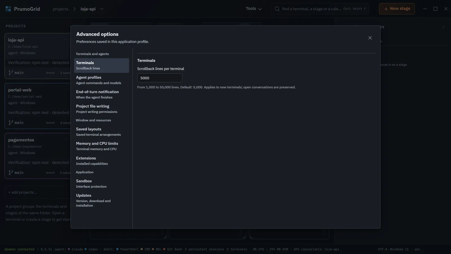Click the codex agent dot in status bar
This screenshot has width=451, height=254.
[85, 249]
